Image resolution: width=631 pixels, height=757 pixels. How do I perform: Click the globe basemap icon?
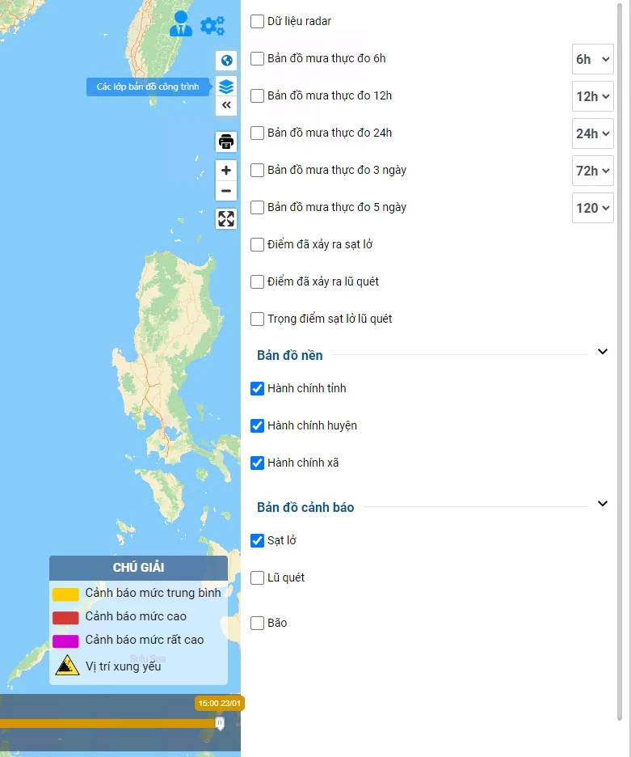[x=226, y=61]
